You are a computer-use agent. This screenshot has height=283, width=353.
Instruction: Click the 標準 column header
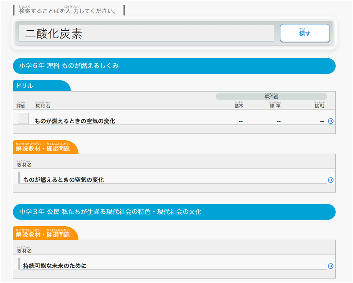(x=275, y=105)
